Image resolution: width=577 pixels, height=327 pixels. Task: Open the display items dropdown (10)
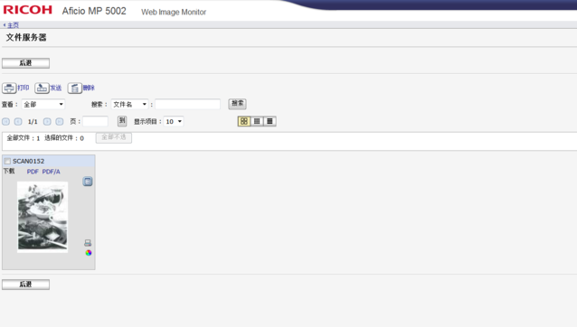(x=174, y=121)
